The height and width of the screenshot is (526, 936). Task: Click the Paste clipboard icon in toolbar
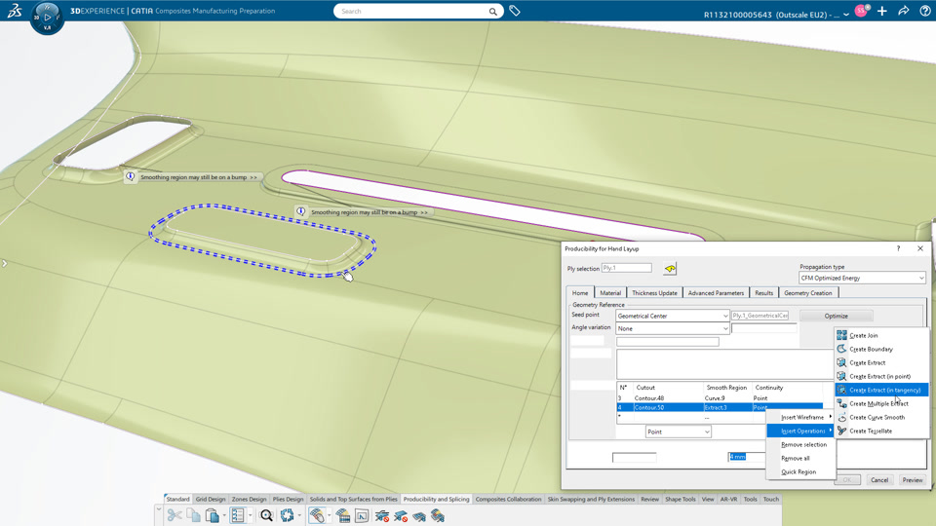pyautogui.click(x=212, y=515)
